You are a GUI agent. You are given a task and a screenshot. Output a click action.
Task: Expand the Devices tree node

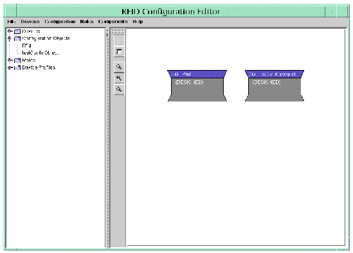[x=10, y=31]
